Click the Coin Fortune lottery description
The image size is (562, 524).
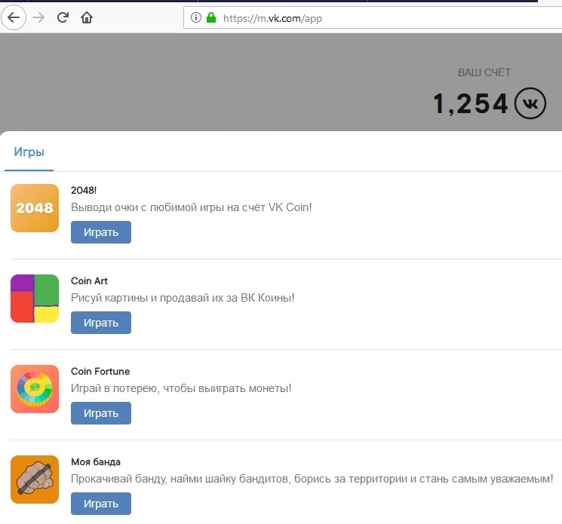[x=181, y=388]
